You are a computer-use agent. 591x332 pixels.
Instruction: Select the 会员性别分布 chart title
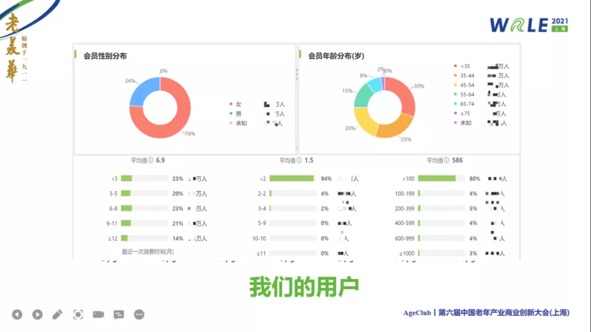(x=105, y=56)
